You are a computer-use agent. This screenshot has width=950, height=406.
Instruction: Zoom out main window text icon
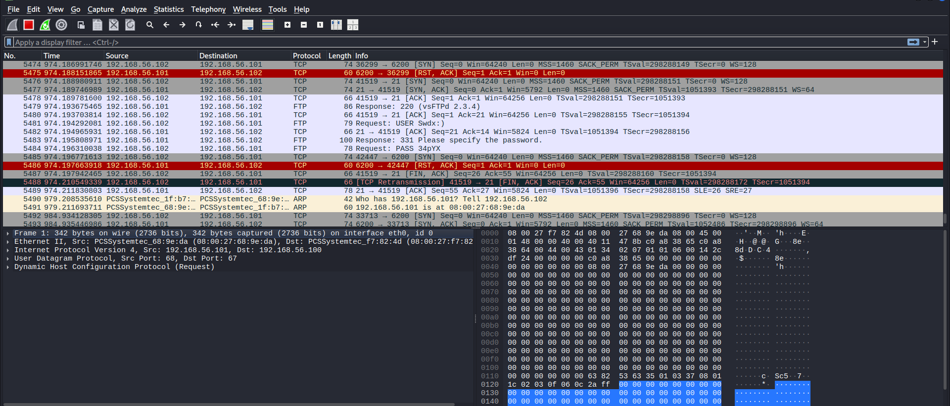(x=304, y=25)
